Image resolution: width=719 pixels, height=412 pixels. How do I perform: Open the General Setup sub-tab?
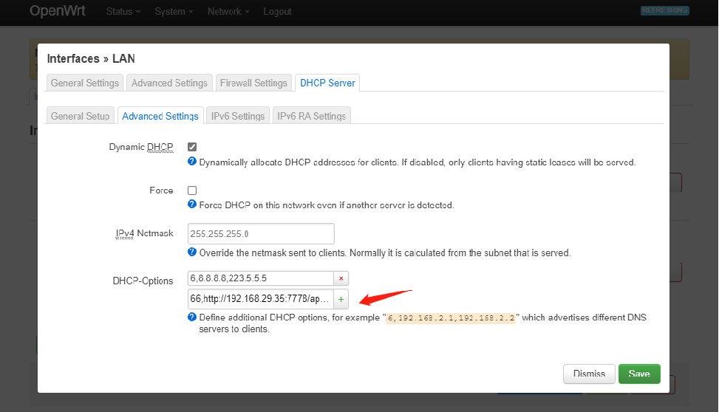[x=81, y=116]
